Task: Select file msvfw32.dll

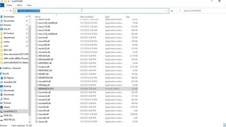Action: coord(44,49)
